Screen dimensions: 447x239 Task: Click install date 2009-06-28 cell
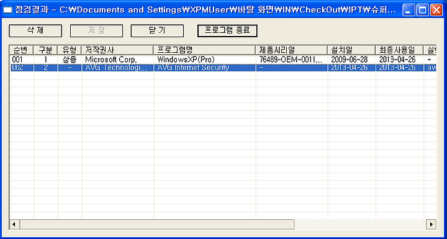[352, 60]
